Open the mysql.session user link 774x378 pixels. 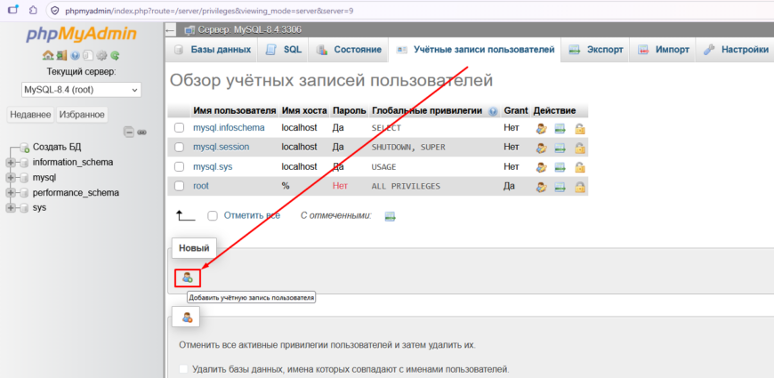(x=222, y=147)
